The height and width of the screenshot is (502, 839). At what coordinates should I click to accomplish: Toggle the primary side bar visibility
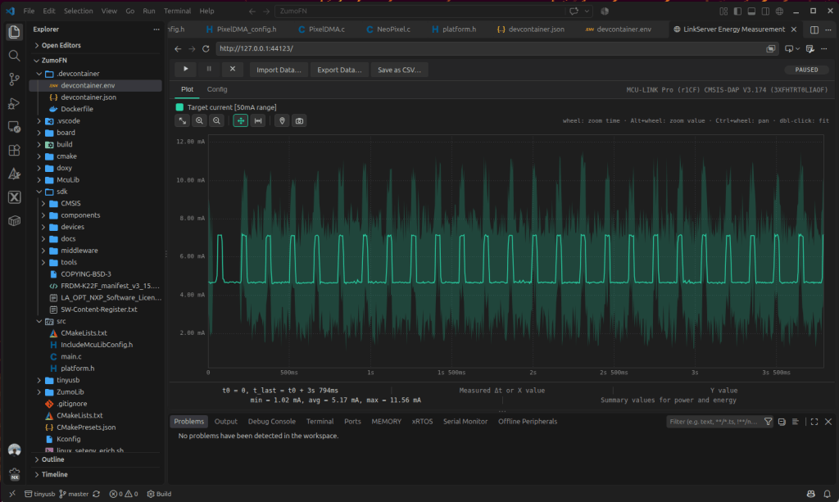coord(737,11)
